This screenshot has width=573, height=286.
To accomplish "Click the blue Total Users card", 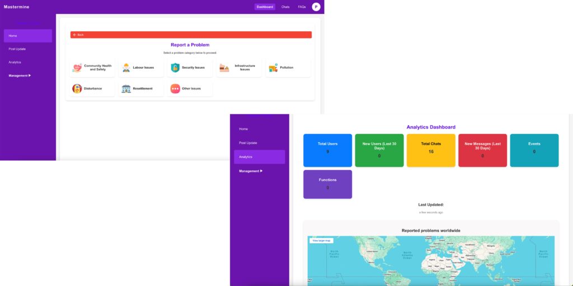I will 327,150.
